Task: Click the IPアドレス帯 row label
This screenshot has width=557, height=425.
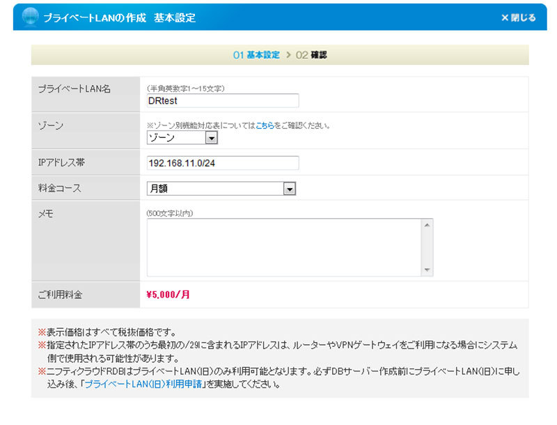Action: tap(61, 162)
